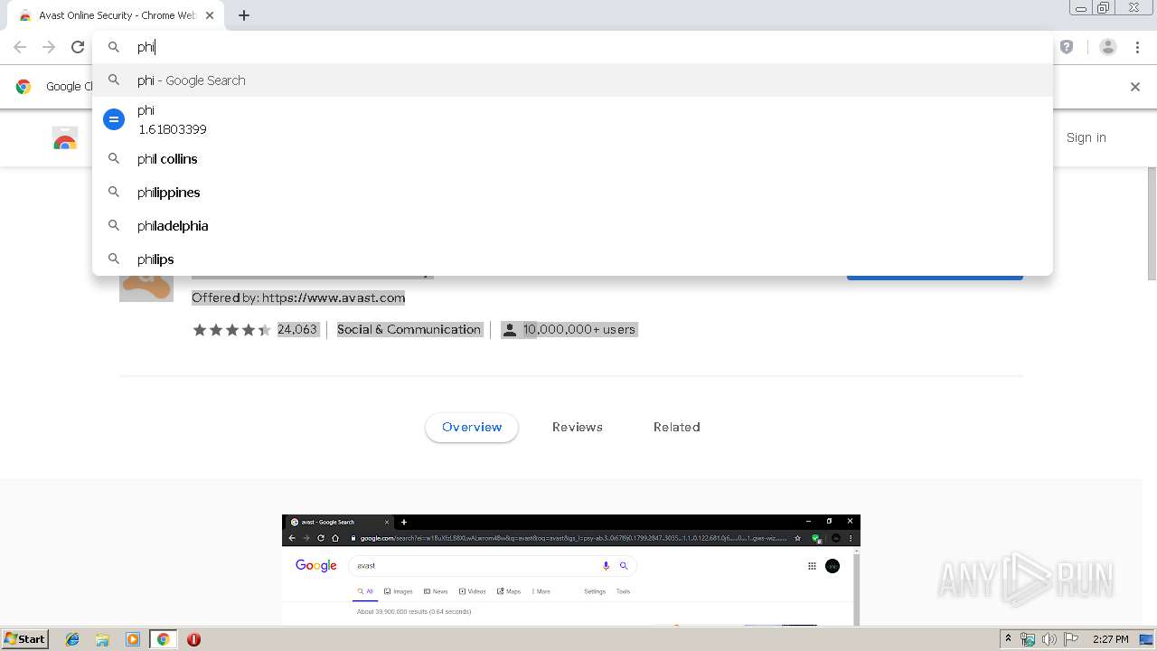Open Social & Communication category link
Image resolution: width=1157 pixels, height=651 pixels.
[x=409, y=329]
